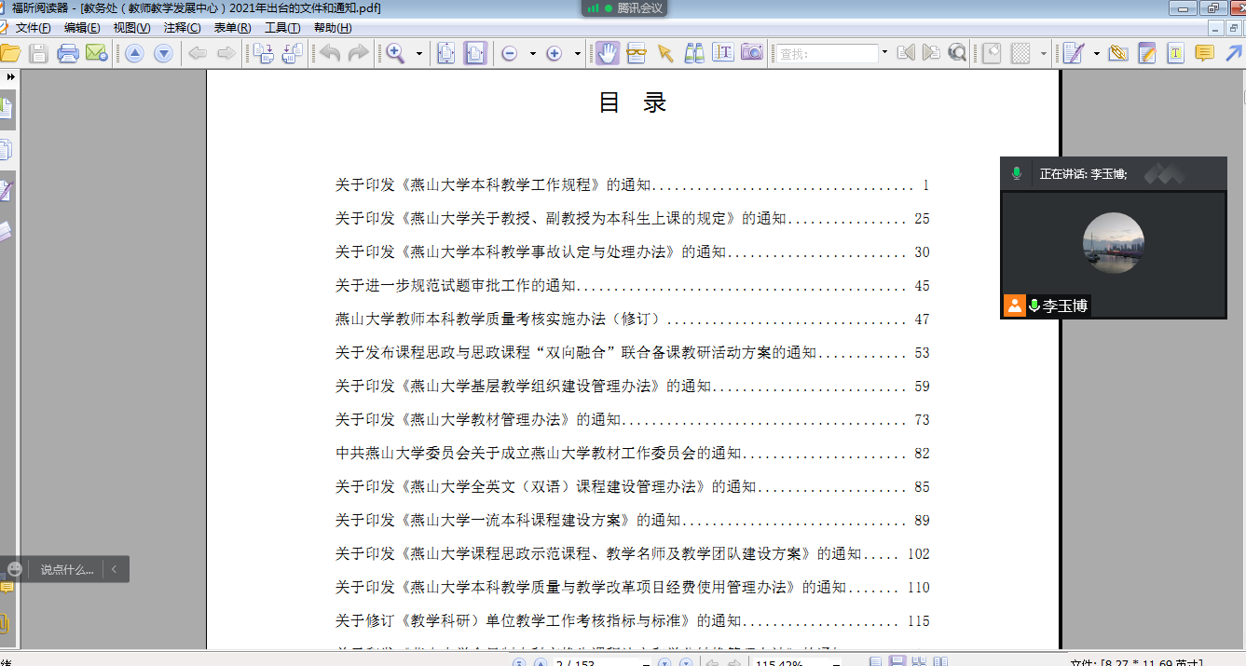Click the Print icon
This screenshot has width=1246, height=666.
coord(68,53)
